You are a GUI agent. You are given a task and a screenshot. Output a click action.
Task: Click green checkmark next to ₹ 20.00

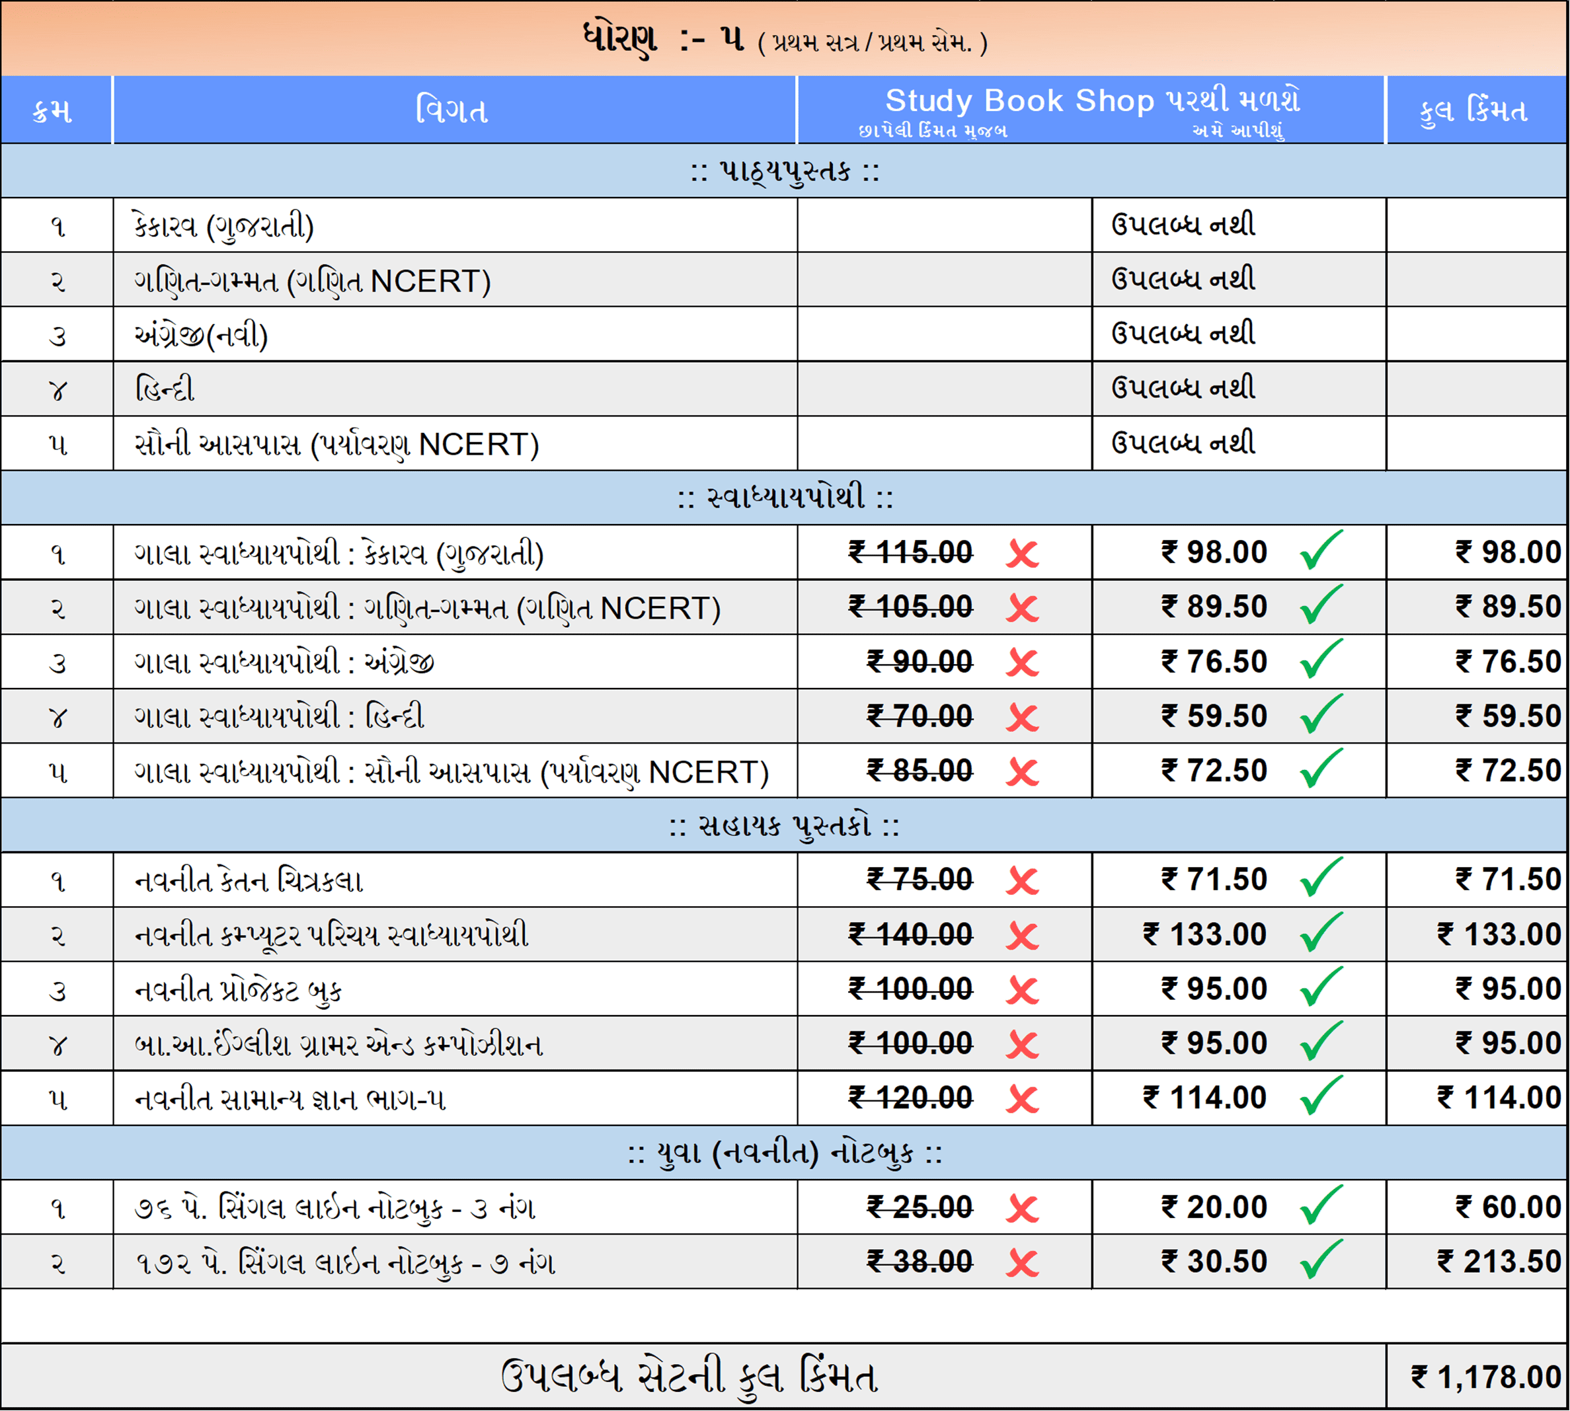coord(1321,1205)
